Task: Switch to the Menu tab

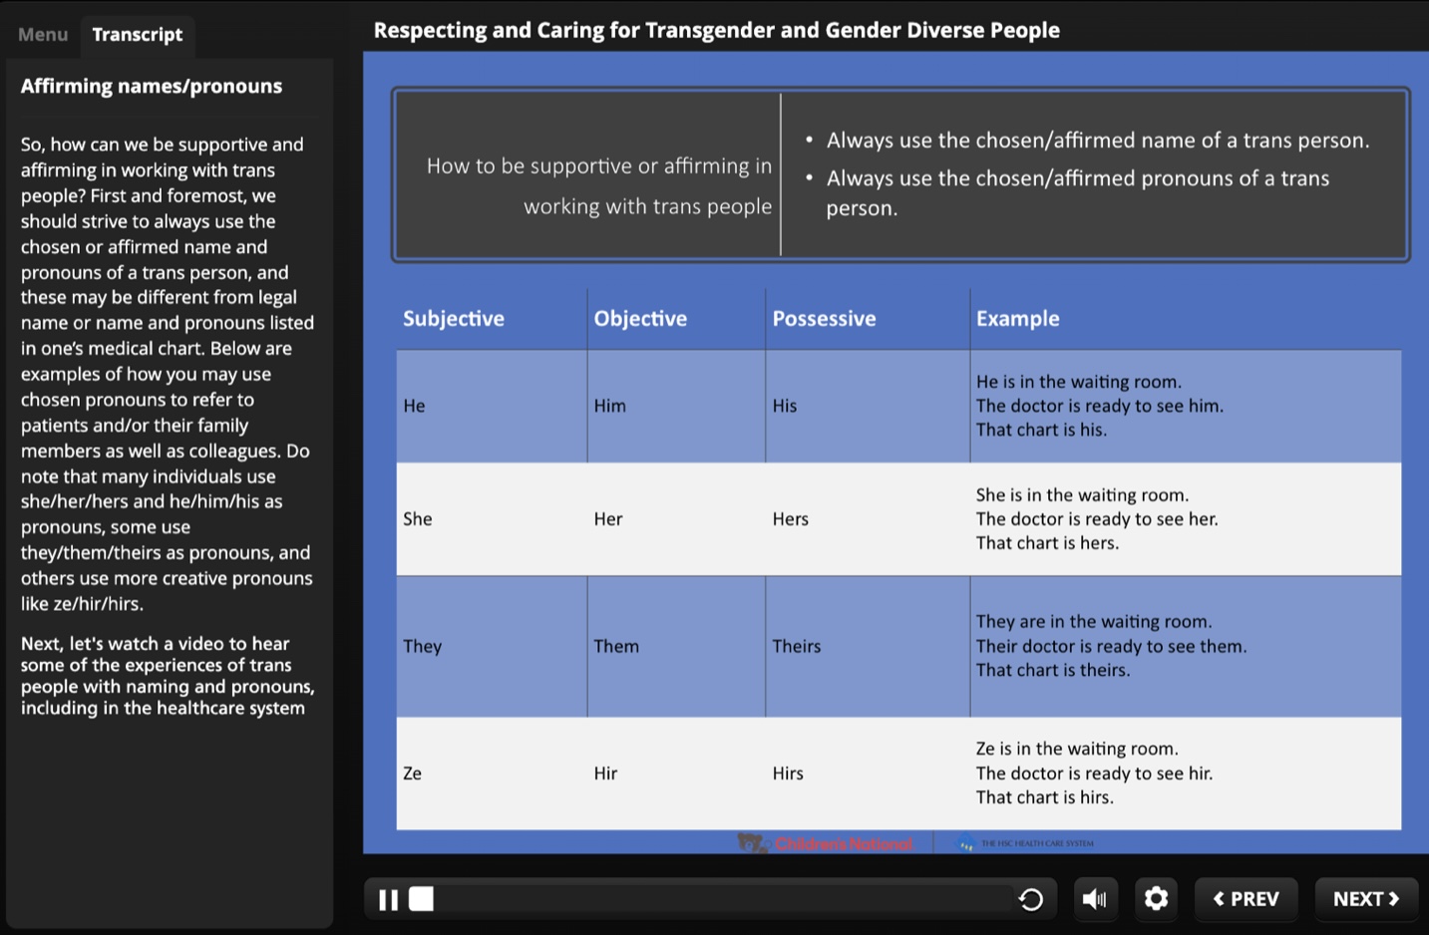Action: point(43,35)
